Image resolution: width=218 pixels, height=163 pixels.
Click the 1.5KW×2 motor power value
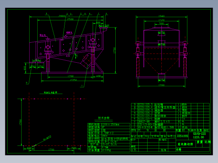107,133
